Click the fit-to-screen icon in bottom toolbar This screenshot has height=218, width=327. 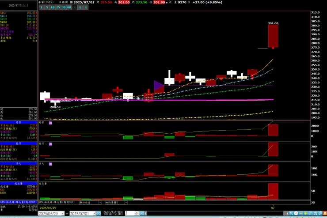coord(315,214)
